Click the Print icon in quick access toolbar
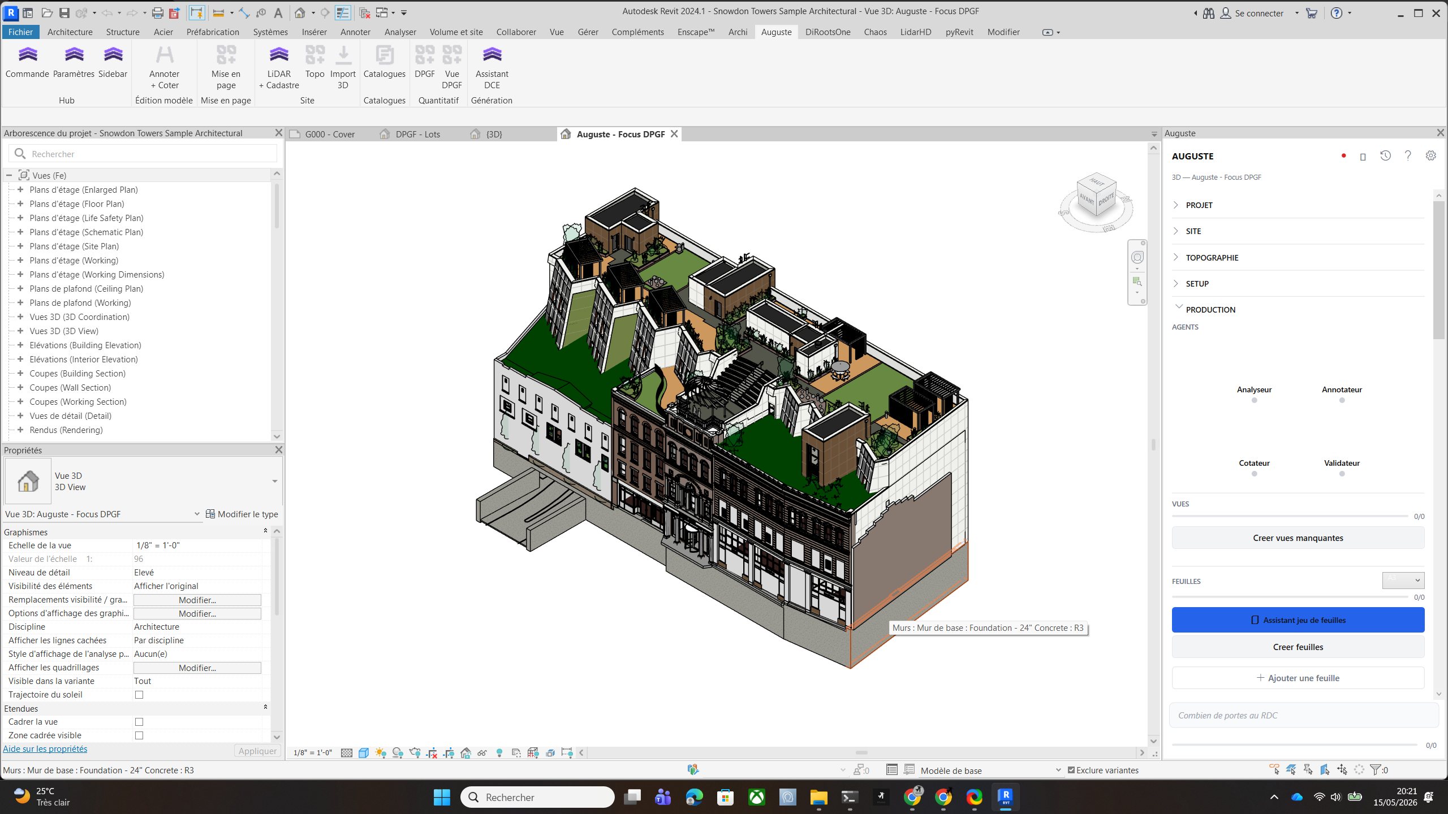The image size is (1448, 814). click(x=158, y=12)
